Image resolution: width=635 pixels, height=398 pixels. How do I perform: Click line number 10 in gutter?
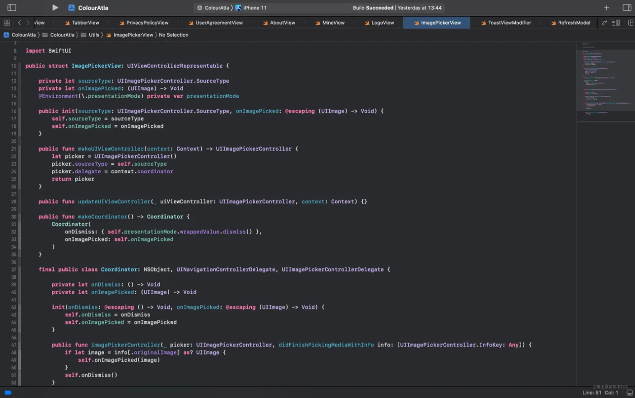point(14,66)
